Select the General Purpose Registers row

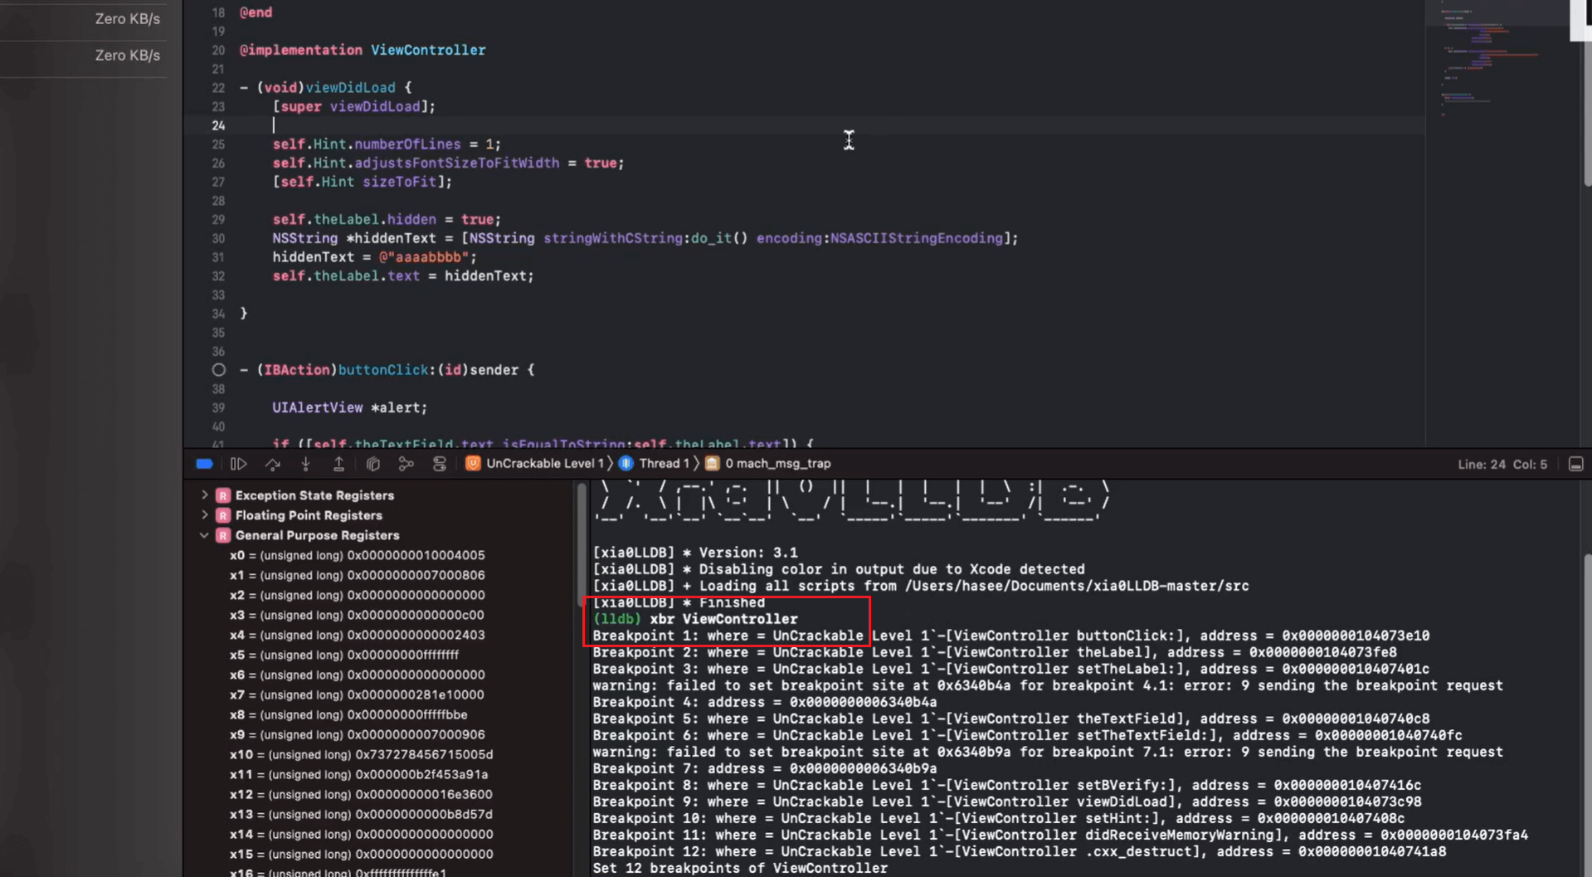(x=317, y=535)
